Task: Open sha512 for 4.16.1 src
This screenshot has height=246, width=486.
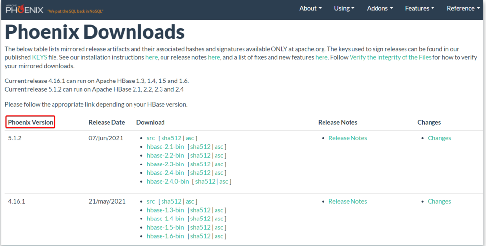Action: click(171, 201)
